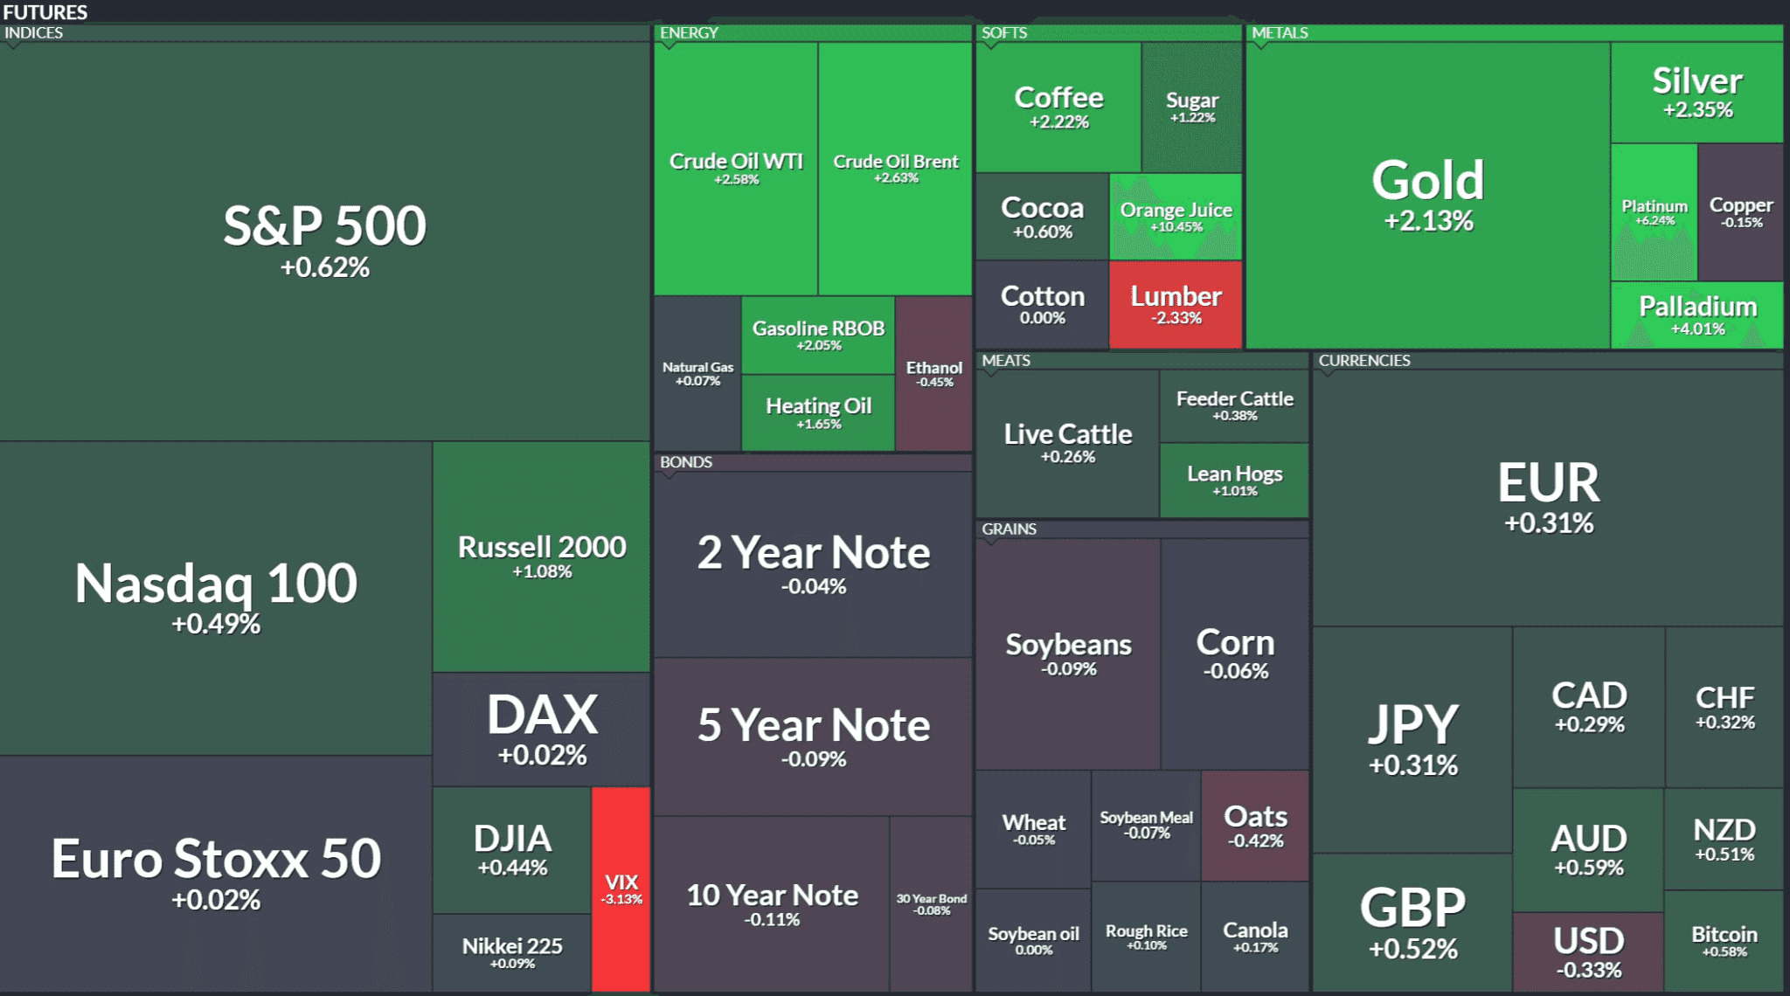Click the Platinum tile
The height and width of the screenshot is (996, 1790).
1654,211
